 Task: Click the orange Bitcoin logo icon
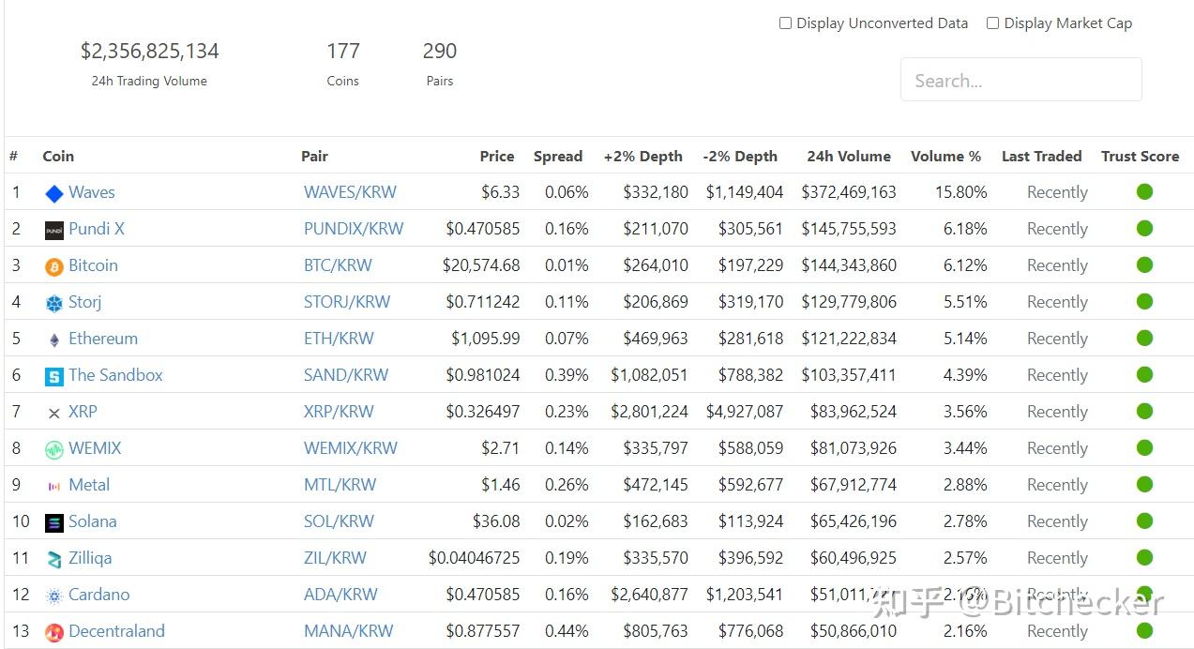click(54, 266)
